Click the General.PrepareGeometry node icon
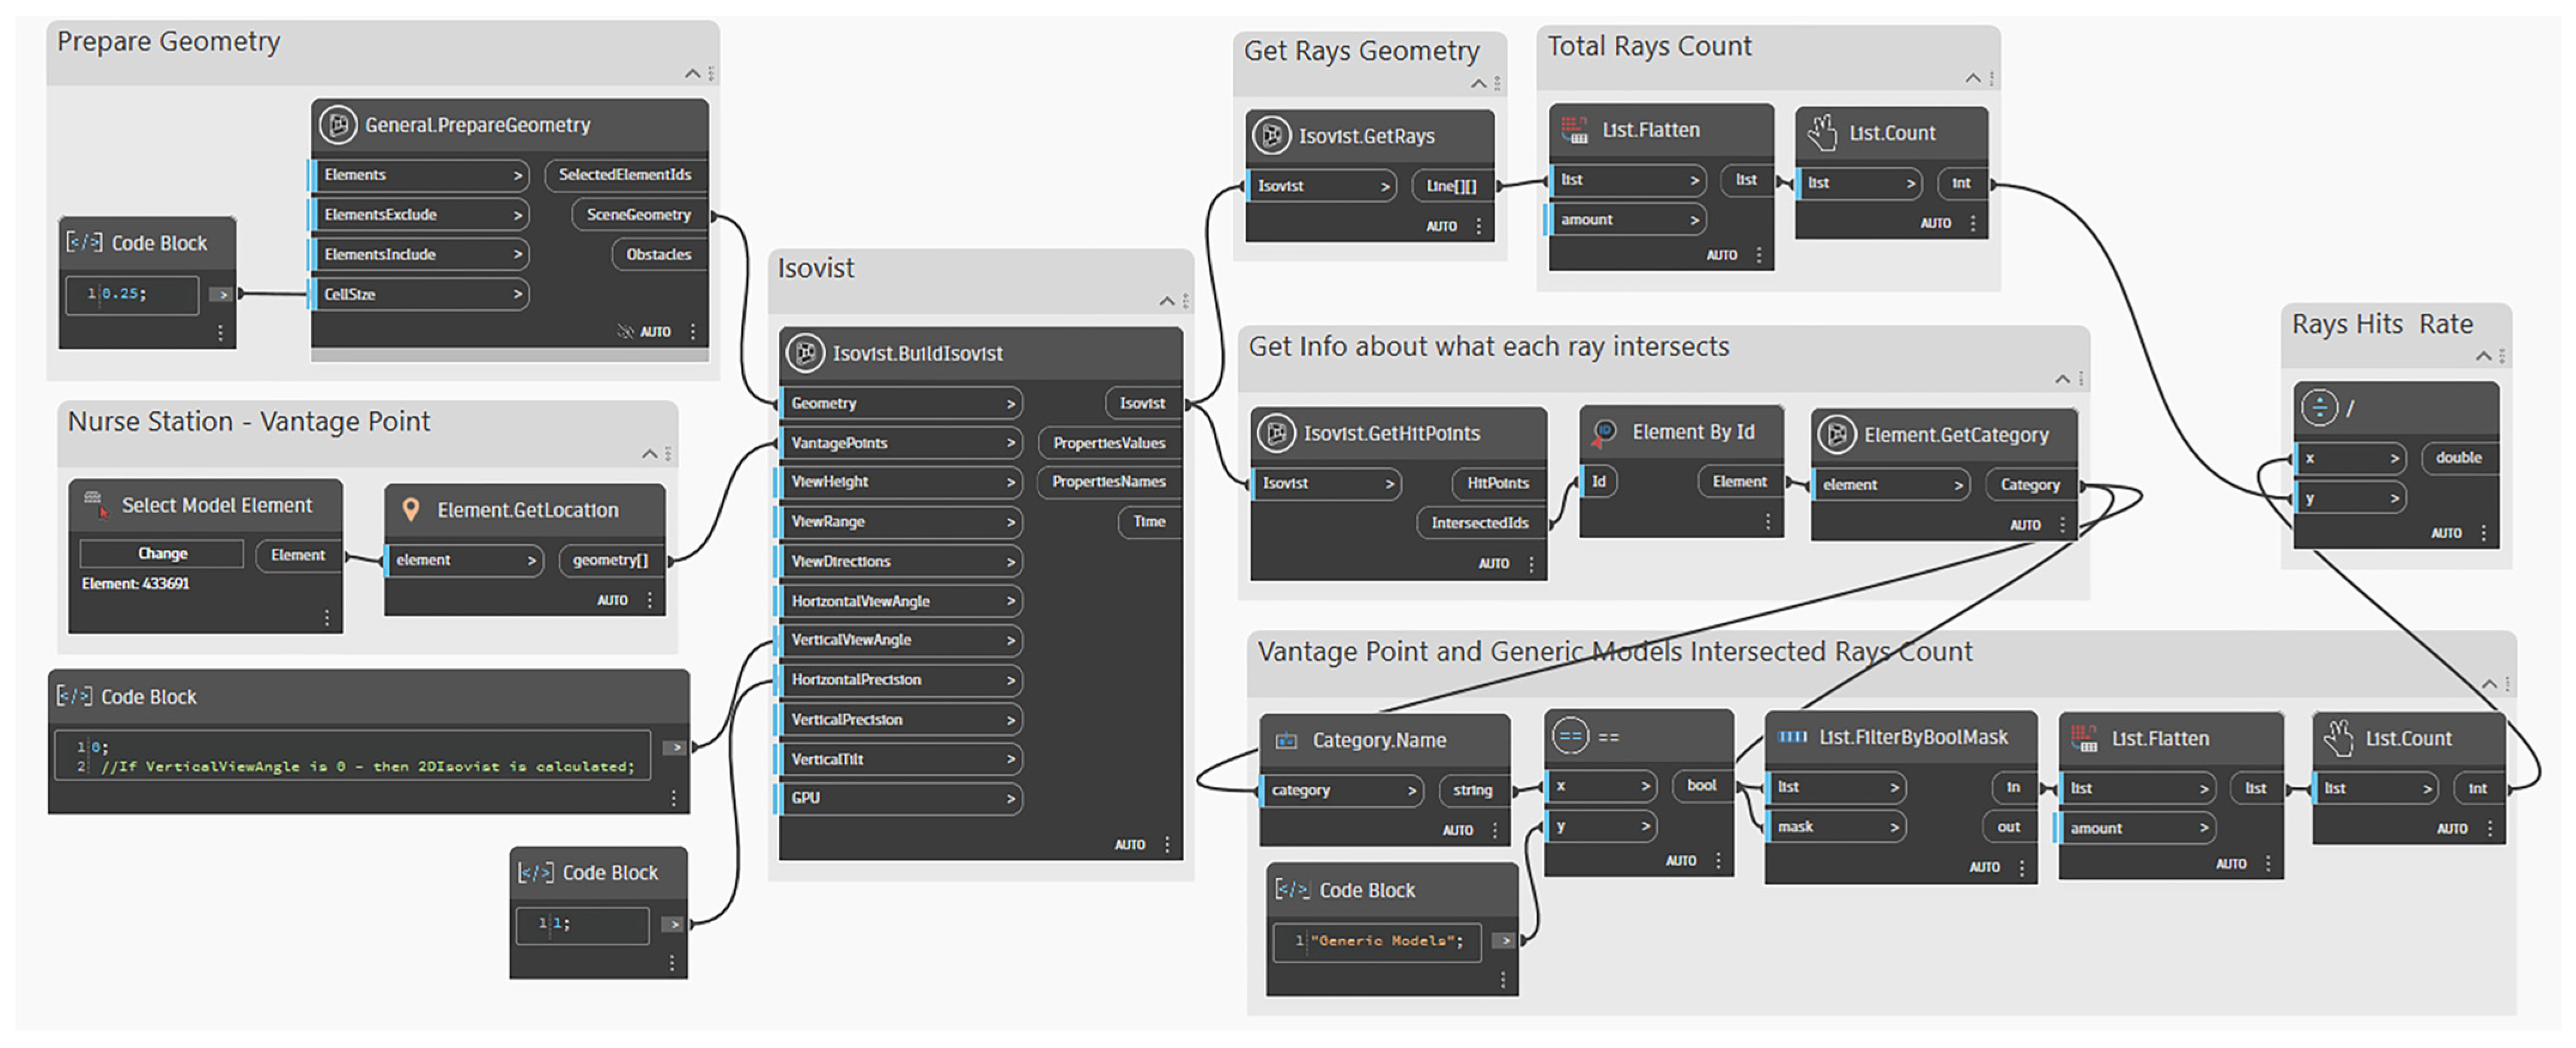This screenshot has height=1048, width=2576. 338,125
